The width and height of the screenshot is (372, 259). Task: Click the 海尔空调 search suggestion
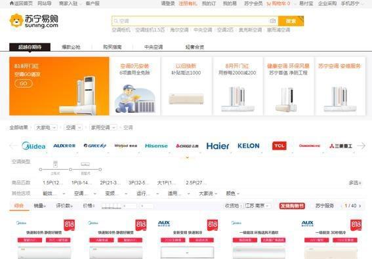pyautogui.click(x=179, y=30)
